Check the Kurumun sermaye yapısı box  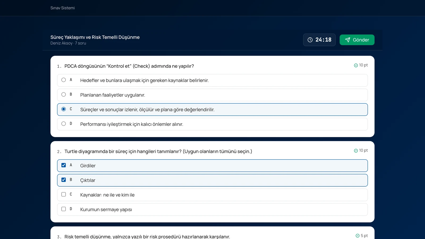point(63,209)
